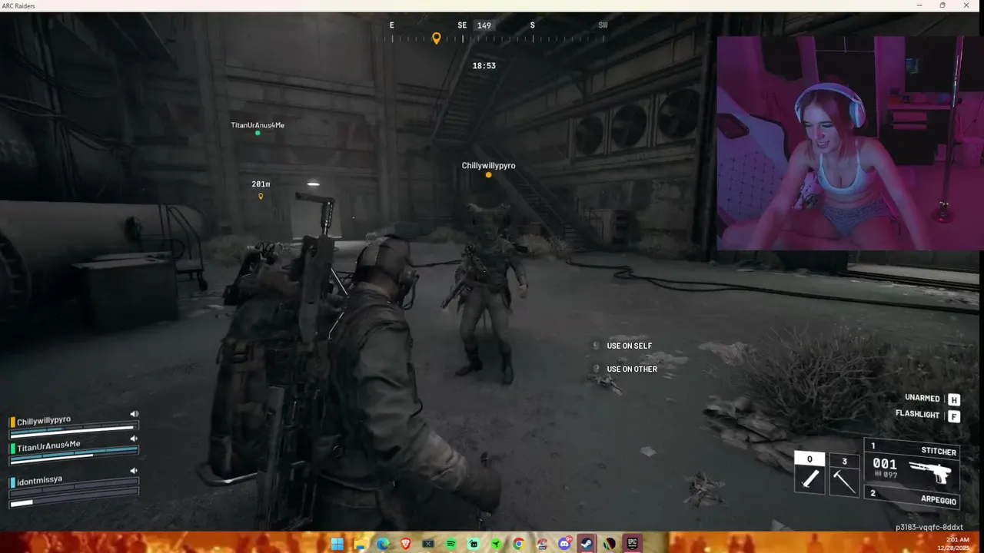Open Epic Games Launcher in the taskbar
The width and height of the screenshot is (984, 553).
pos(633,544)
